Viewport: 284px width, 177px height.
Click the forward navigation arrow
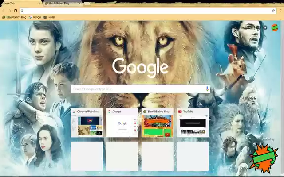pos(9,11)
